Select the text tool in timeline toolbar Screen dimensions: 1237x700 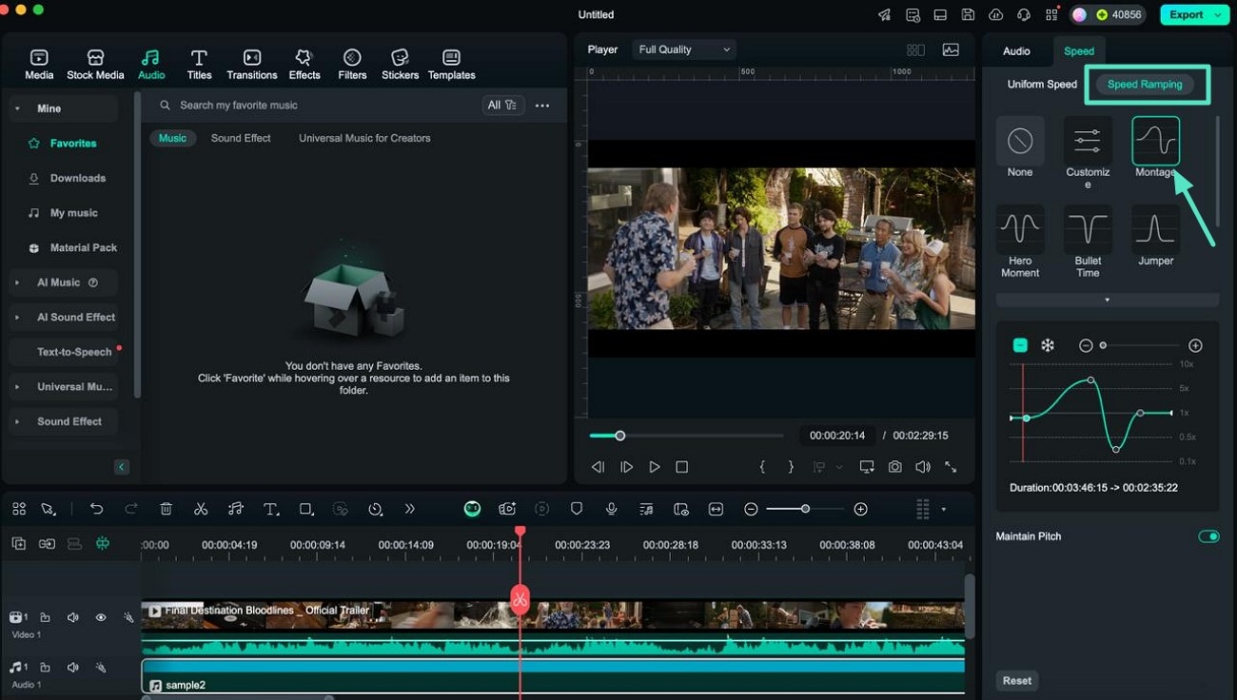[271, 509]
